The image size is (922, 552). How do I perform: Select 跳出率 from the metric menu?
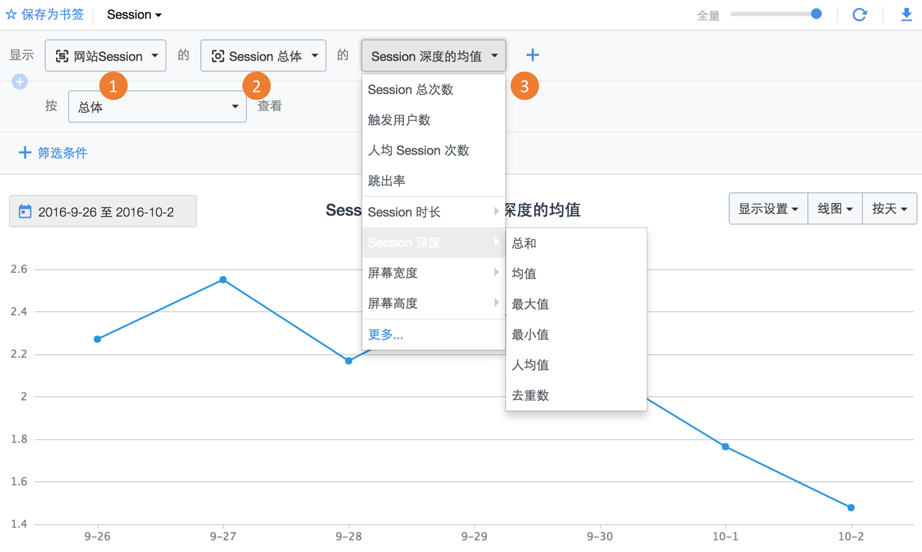[x=387, y=181]
